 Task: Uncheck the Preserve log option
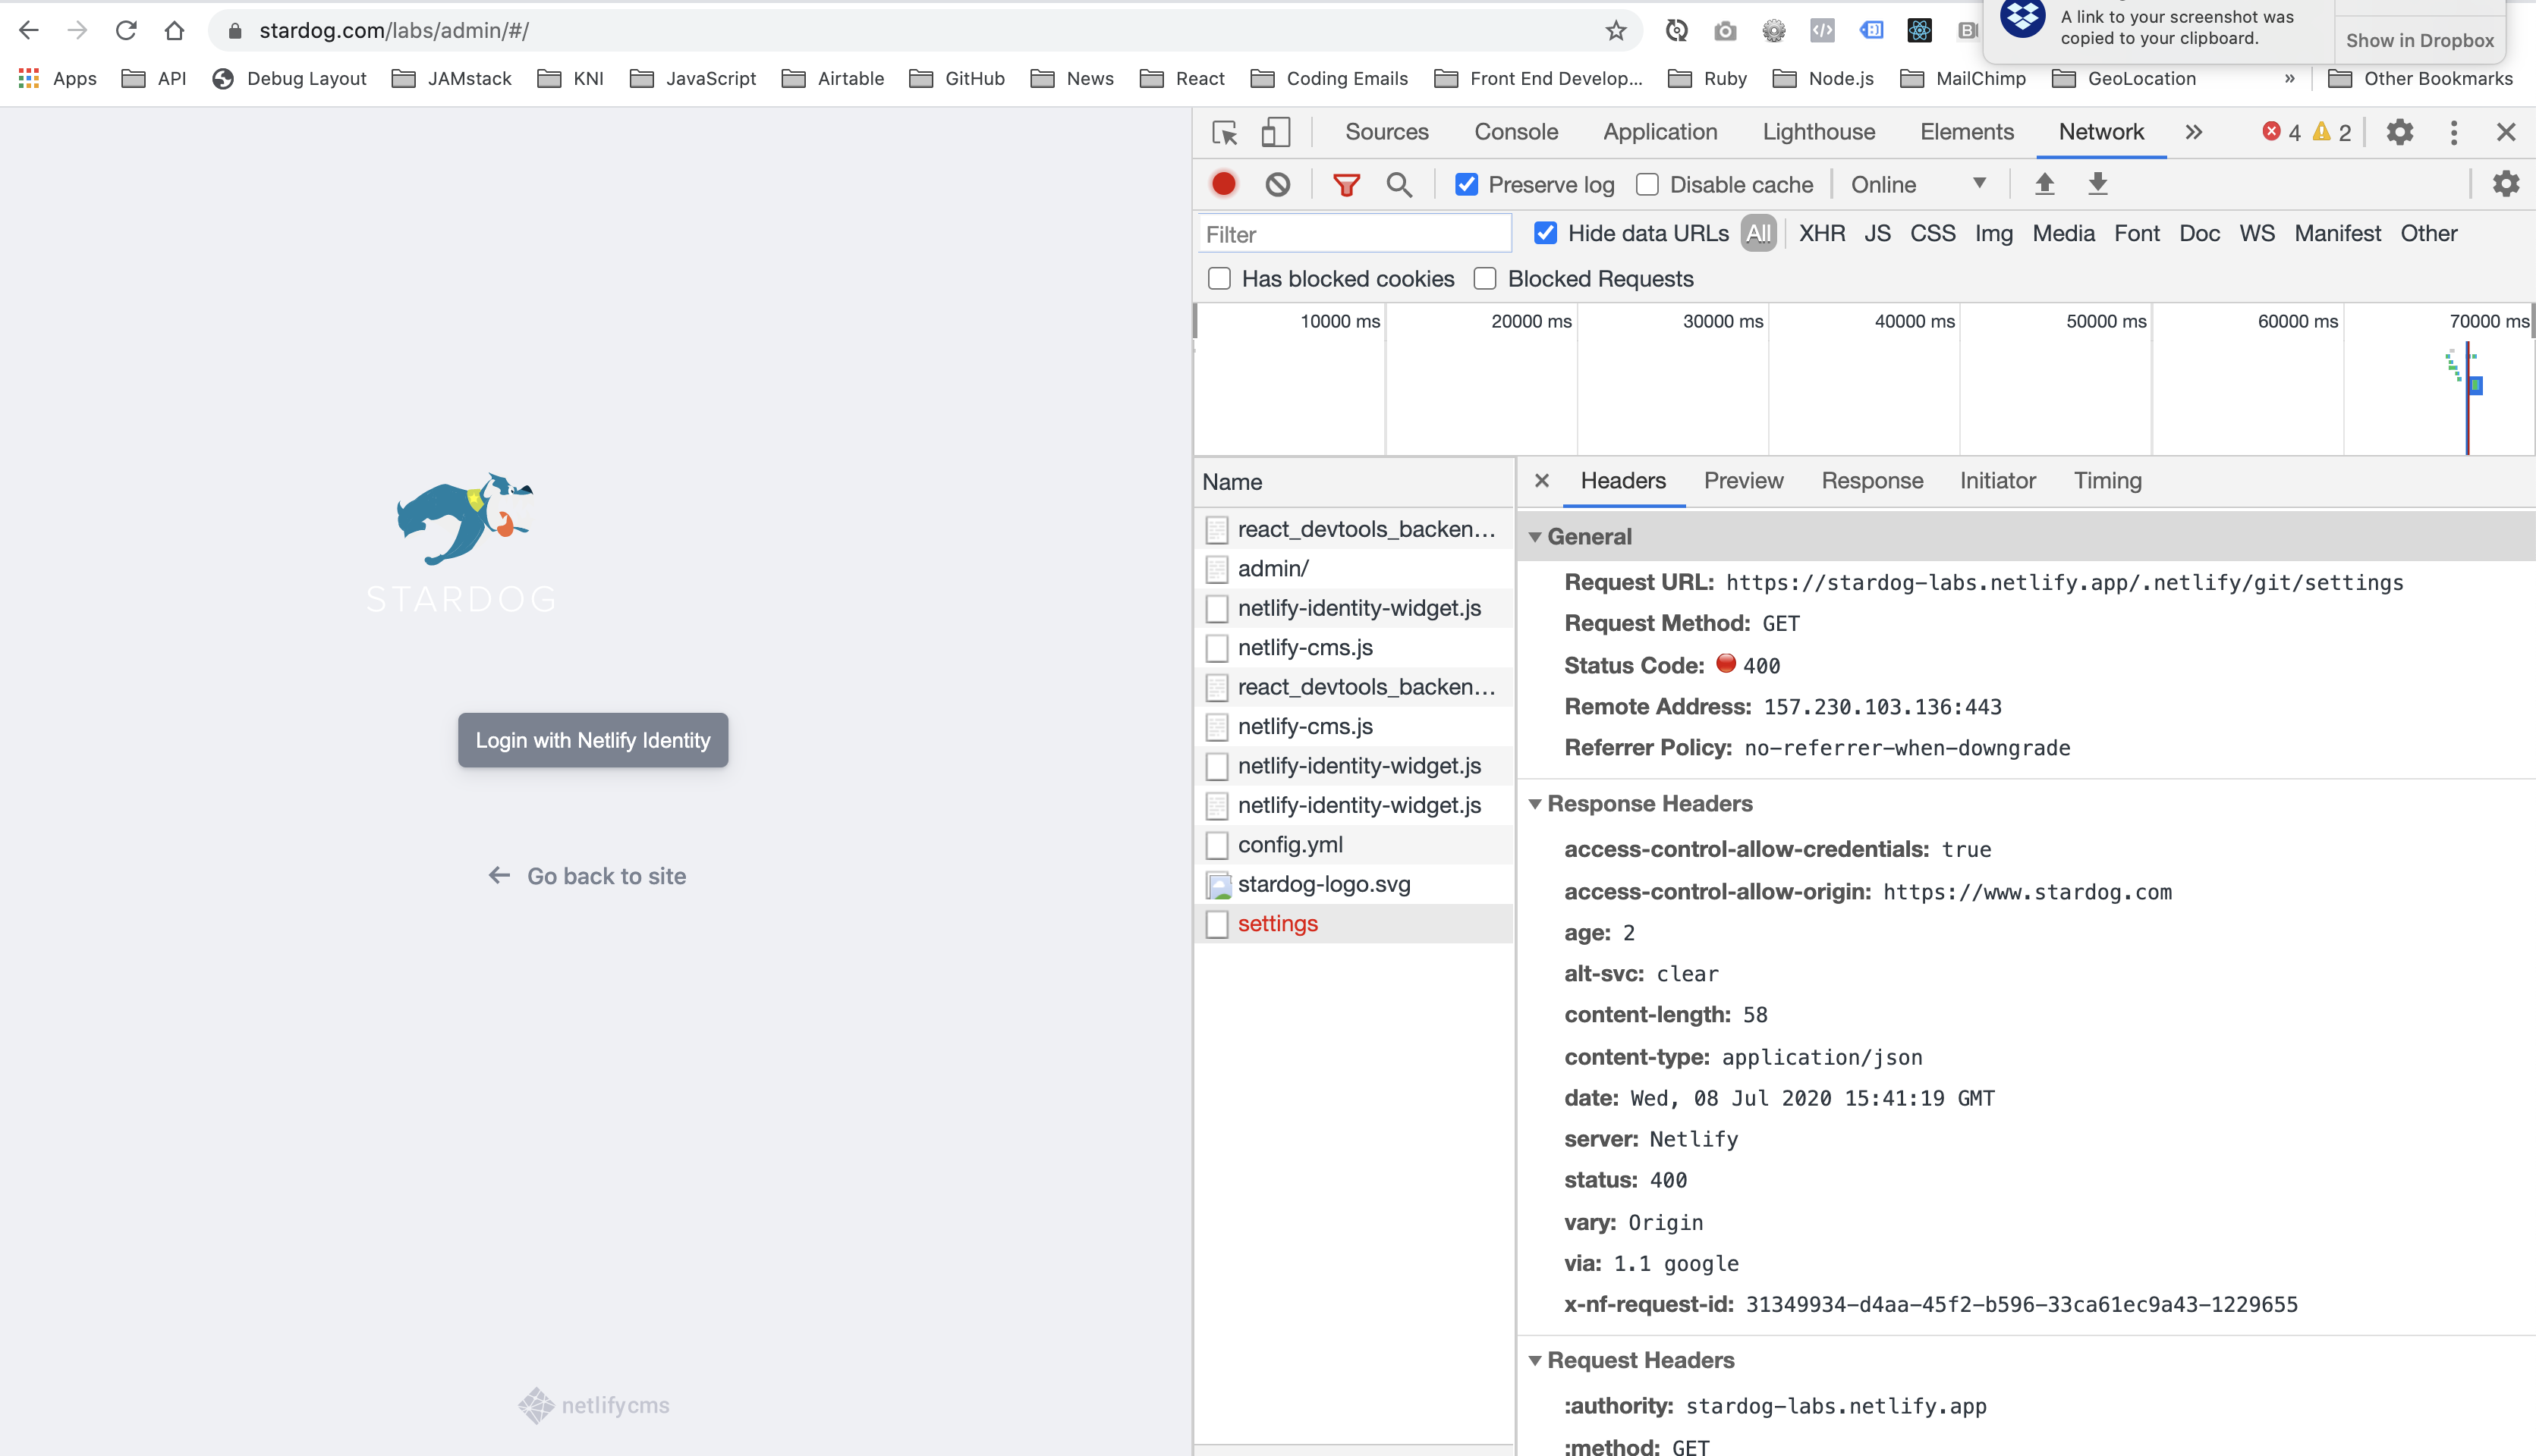point(1467,184)
